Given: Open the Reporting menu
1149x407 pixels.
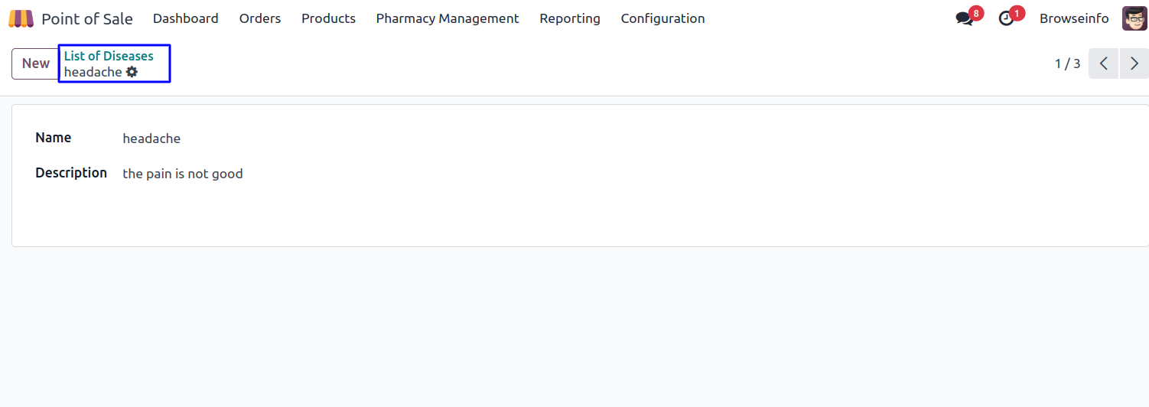Looking at the screenshot, I should pos(570,18).
